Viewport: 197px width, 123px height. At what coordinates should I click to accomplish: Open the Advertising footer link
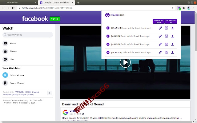click(x=23, y=100)
